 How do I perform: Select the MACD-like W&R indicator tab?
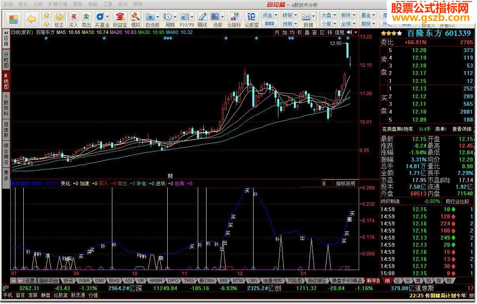(x=84, y=280)
